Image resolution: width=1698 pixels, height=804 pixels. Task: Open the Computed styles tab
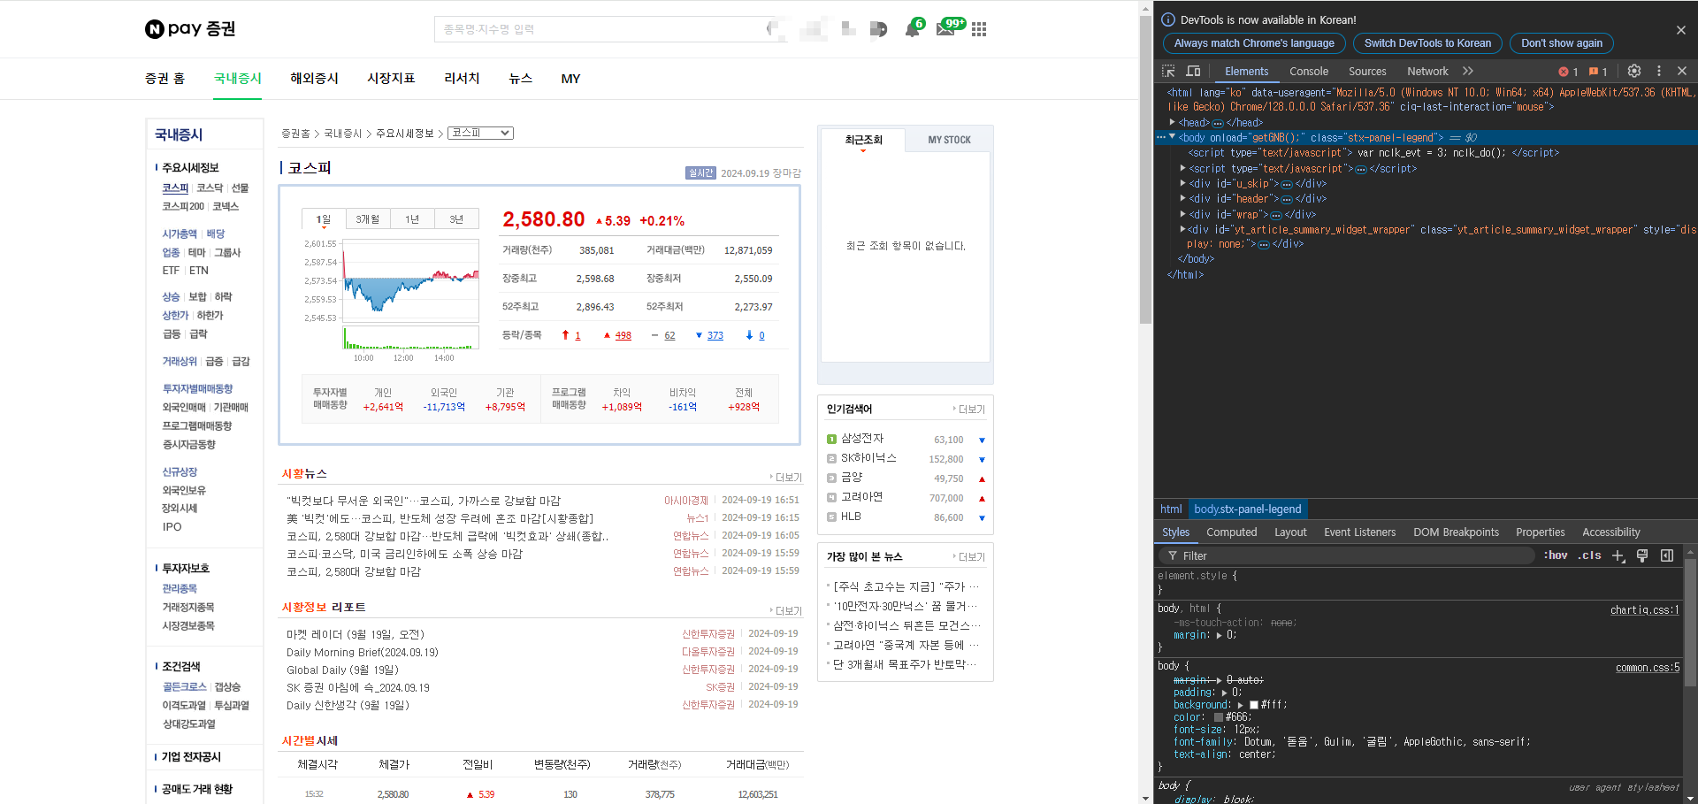point(1231,532)
